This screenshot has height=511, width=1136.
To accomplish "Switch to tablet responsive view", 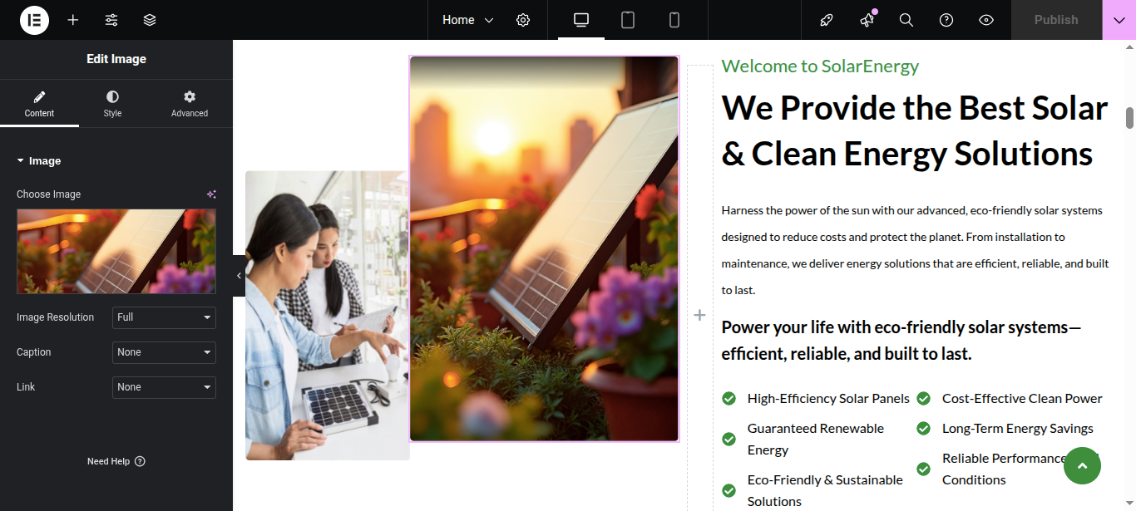I will [628, 20].
